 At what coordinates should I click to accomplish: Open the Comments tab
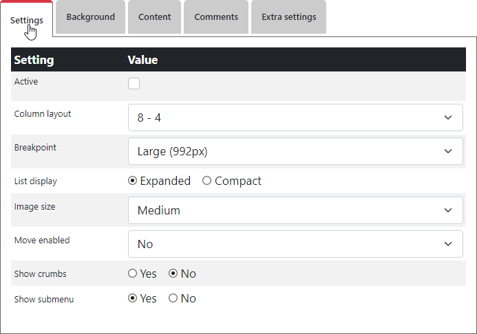[216, 17]
